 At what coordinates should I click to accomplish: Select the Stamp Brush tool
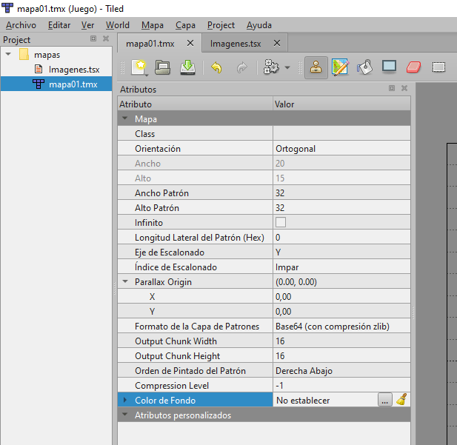pyautogui.click(x=316, y=67)
